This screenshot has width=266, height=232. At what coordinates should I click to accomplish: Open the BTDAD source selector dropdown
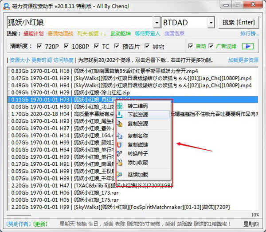click(x=211, y=23)
